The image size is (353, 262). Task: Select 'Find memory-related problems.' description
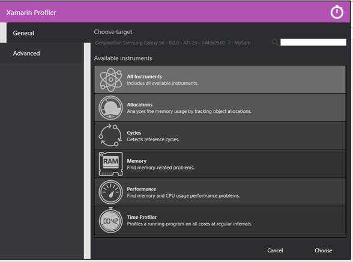[x=160, y=168]
